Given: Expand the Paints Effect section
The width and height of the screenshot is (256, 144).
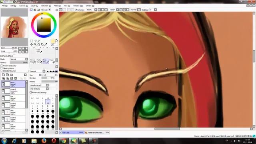Looking at the screenshot, I should 2,56.
